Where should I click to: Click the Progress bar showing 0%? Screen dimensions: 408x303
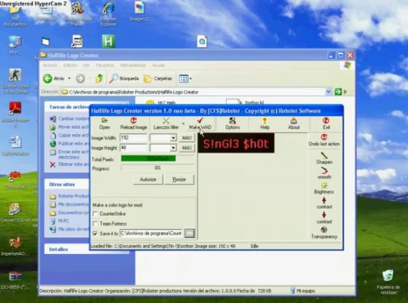(x=157, y=168)
